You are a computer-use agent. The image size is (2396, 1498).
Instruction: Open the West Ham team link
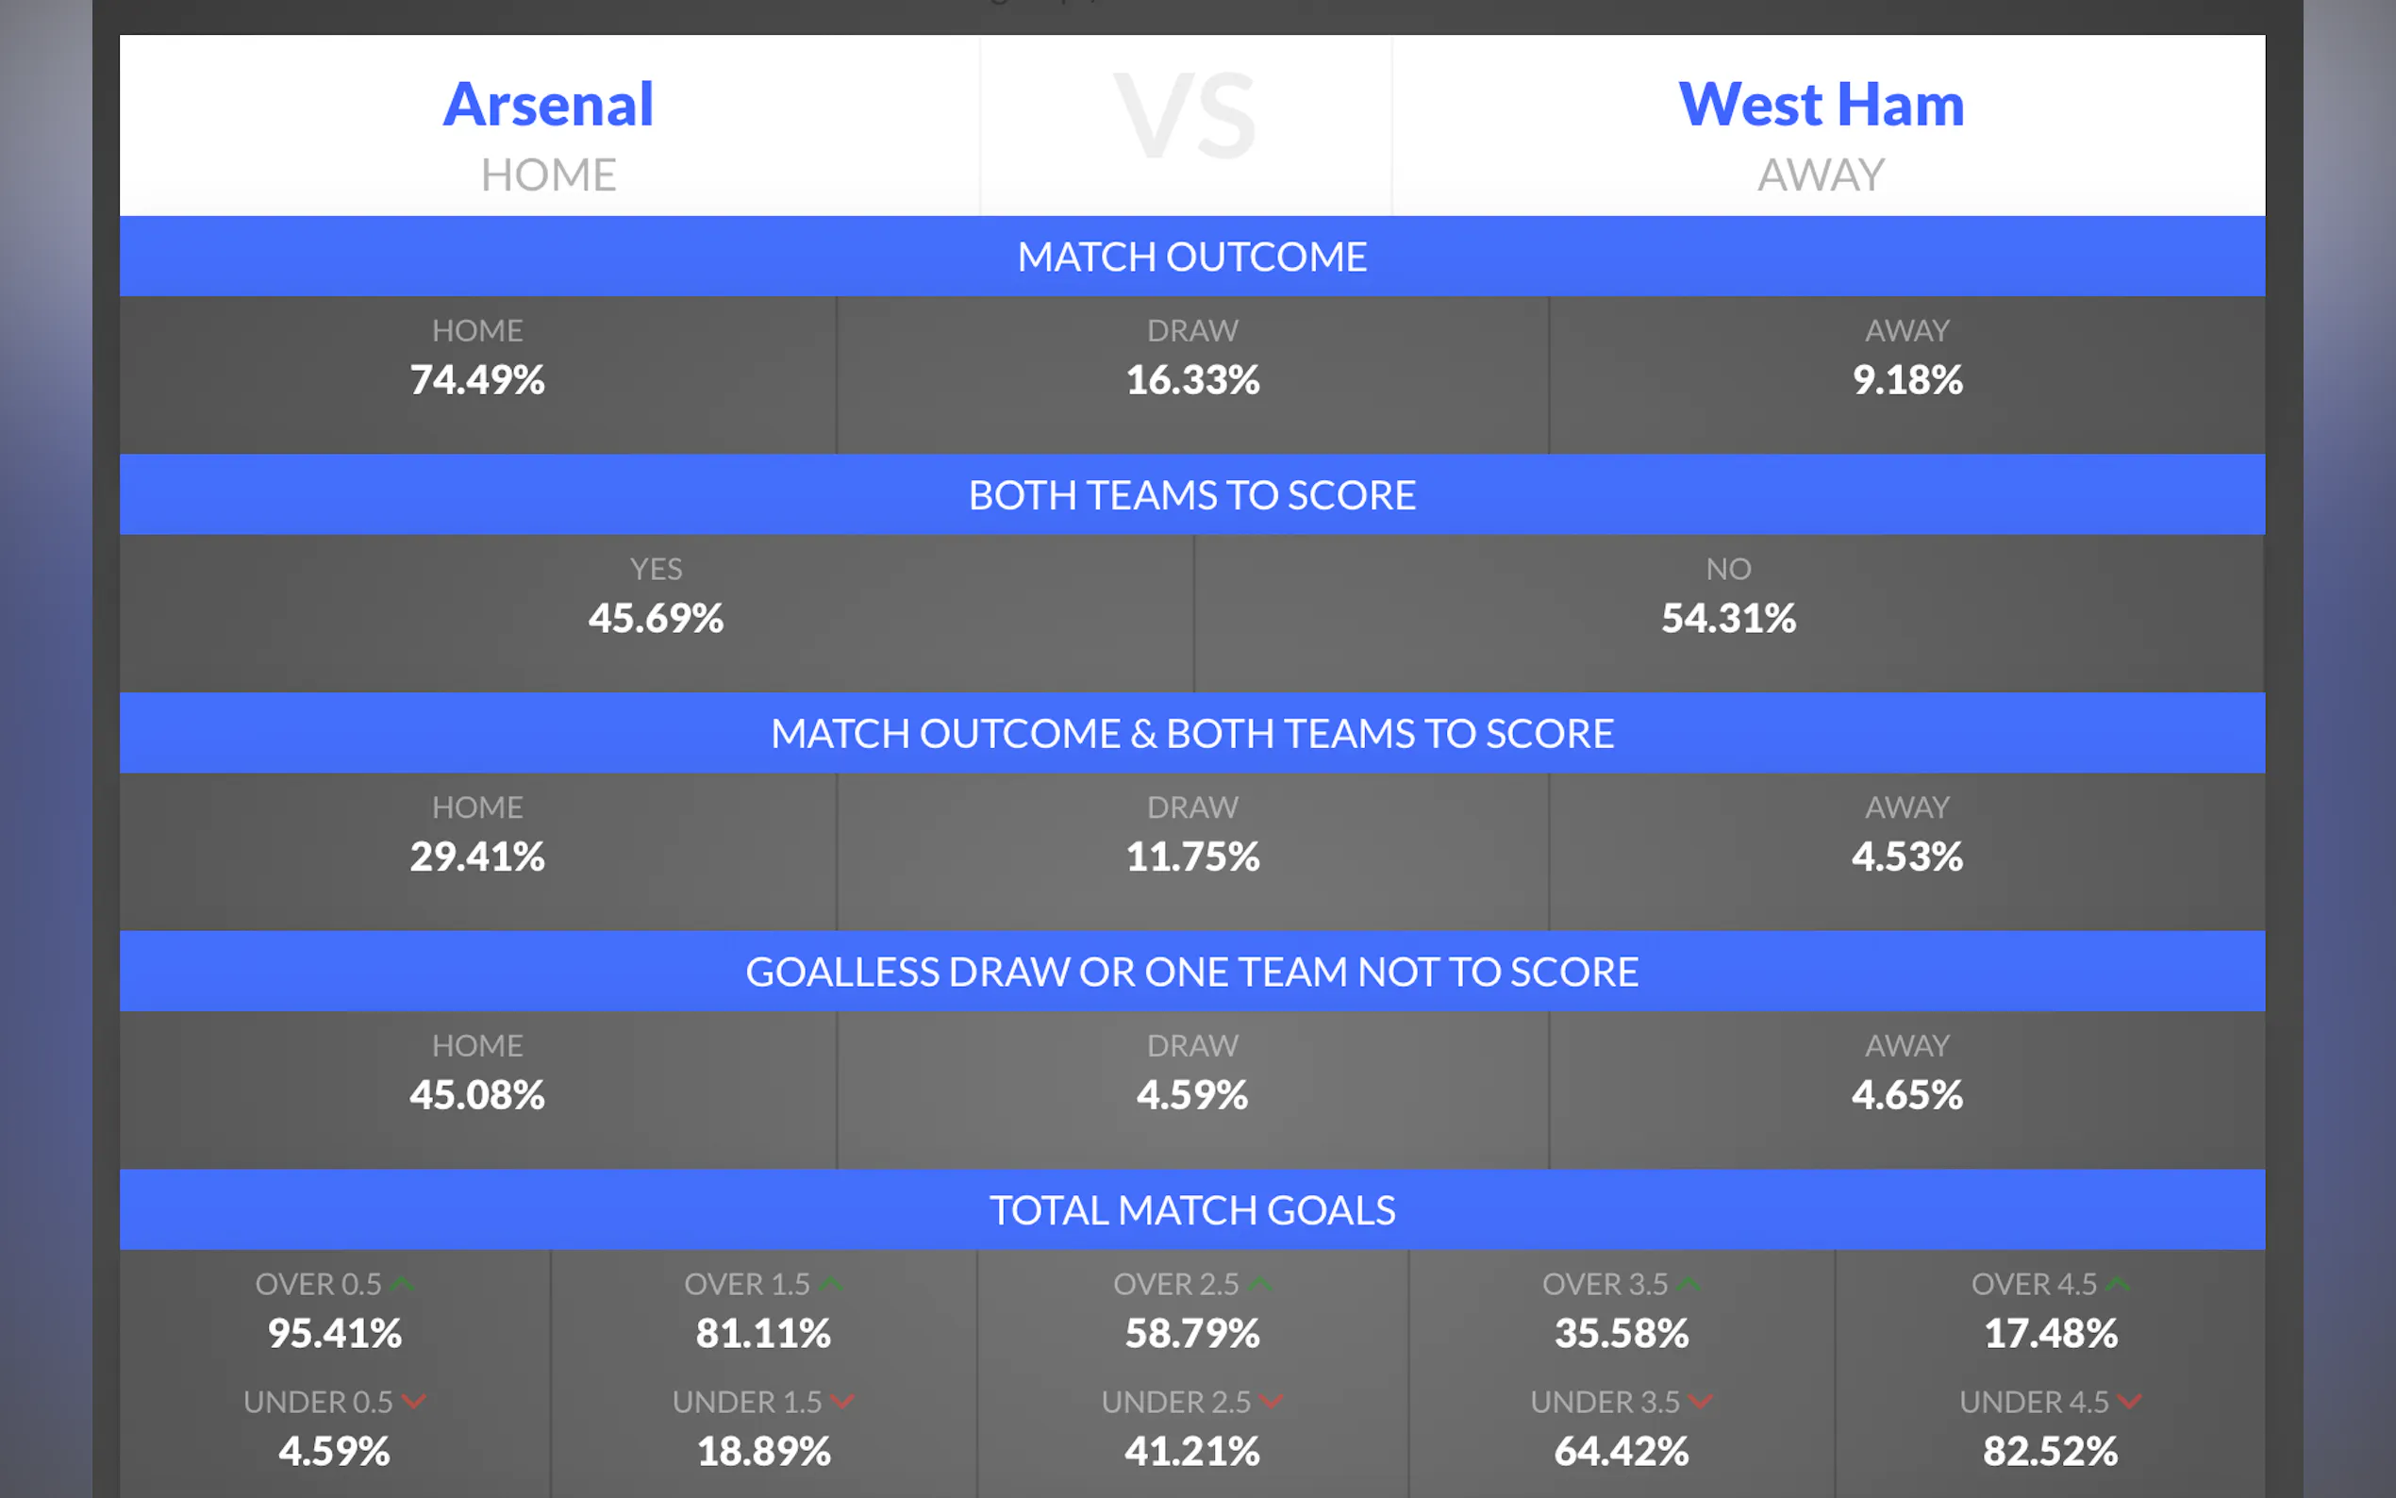(1821, 105)
